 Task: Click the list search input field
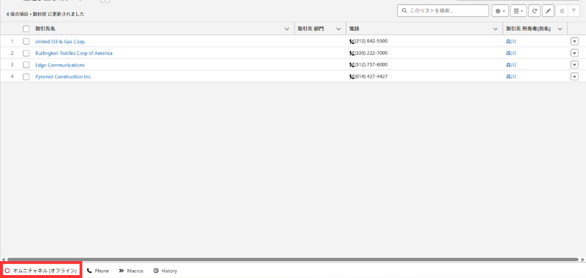point(443,11)
